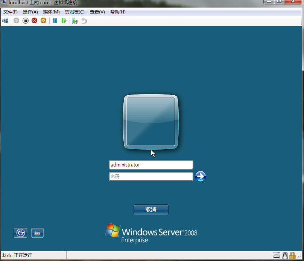This screenshot has width=304, height=261.
Task: Click the on-screen keyboard button
Action: point(37,233)
